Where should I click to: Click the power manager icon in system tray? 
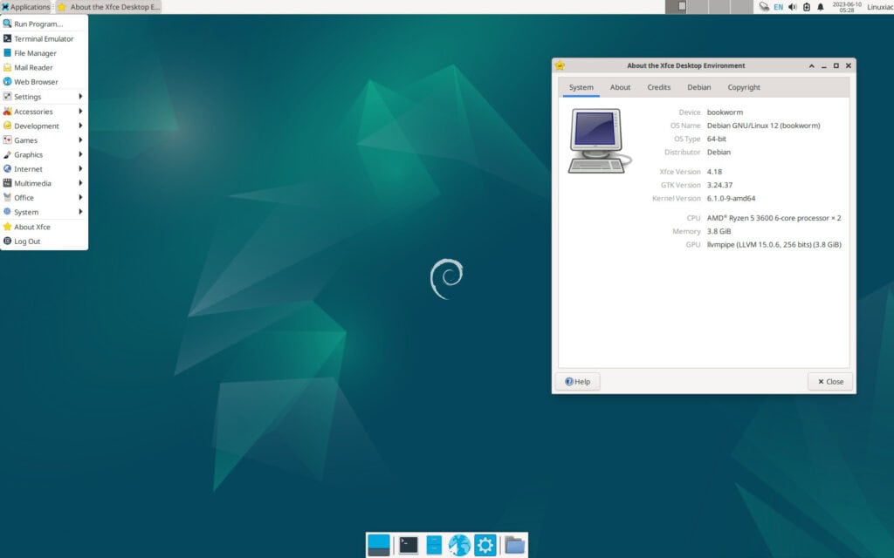tap(804, 7)
